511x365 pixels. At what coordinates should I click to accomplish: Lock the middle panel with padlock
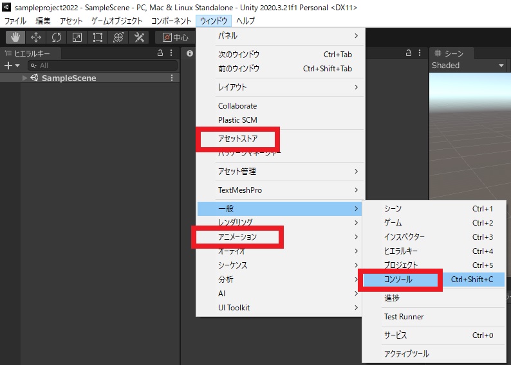click(x=408, y=53)
